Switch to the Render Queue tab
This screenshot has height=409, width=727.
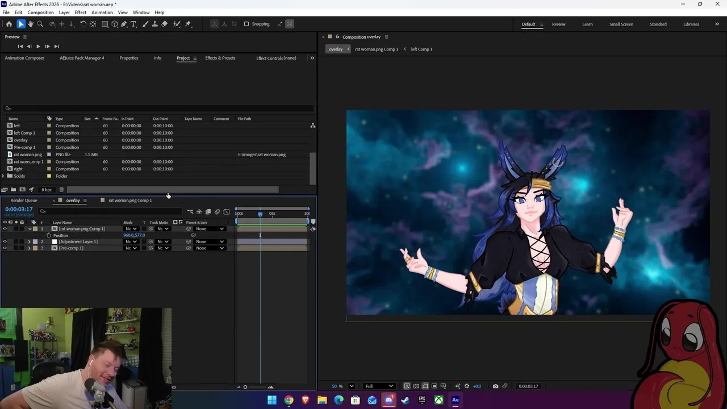click(x=24, y=201)
